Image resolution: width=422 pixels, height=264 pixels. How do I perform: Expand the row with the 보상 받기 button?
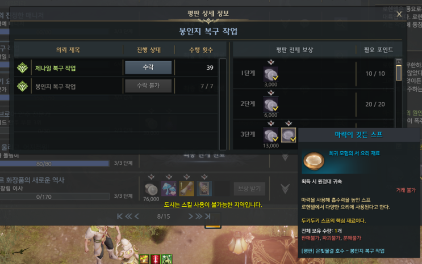pyautogui.click(x=285, y=189)
